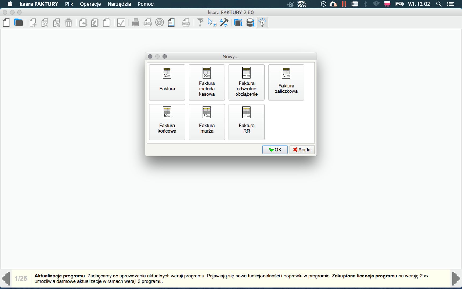Viewport: 462px width, 289px height.
Task: Click the PDF export toolbar icon
Action: click(x=147, y=23)
